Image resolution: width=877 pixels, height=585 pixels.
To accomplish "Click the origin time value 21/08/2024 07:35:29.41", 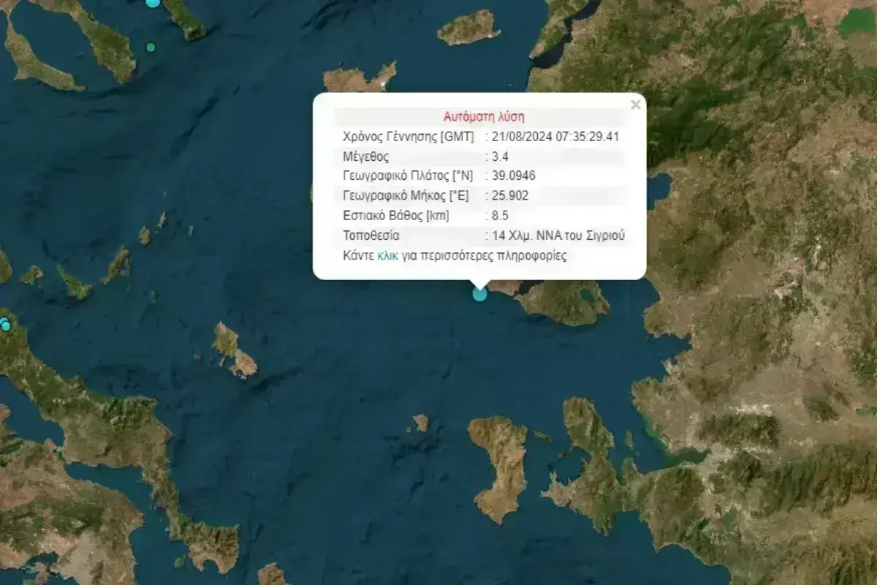I will tap(558, 136).
